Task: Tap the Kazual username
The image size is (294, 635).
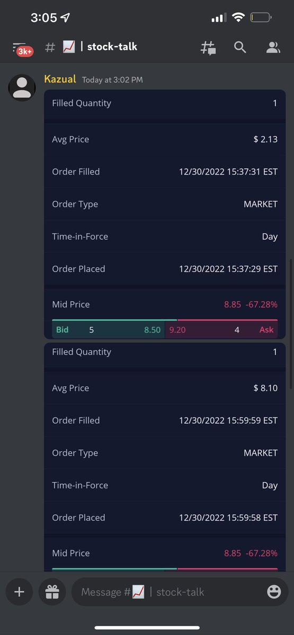Action: click(60, 79)
